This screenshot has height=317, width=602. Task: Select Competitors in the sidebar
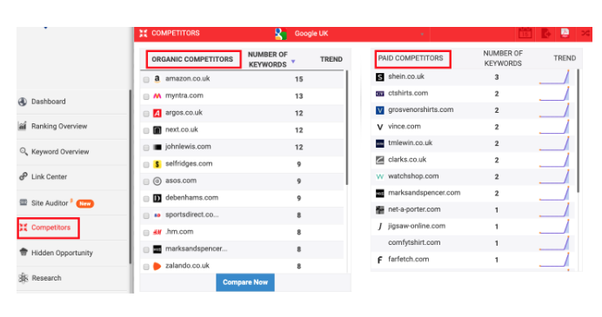(x=50, y=228)
